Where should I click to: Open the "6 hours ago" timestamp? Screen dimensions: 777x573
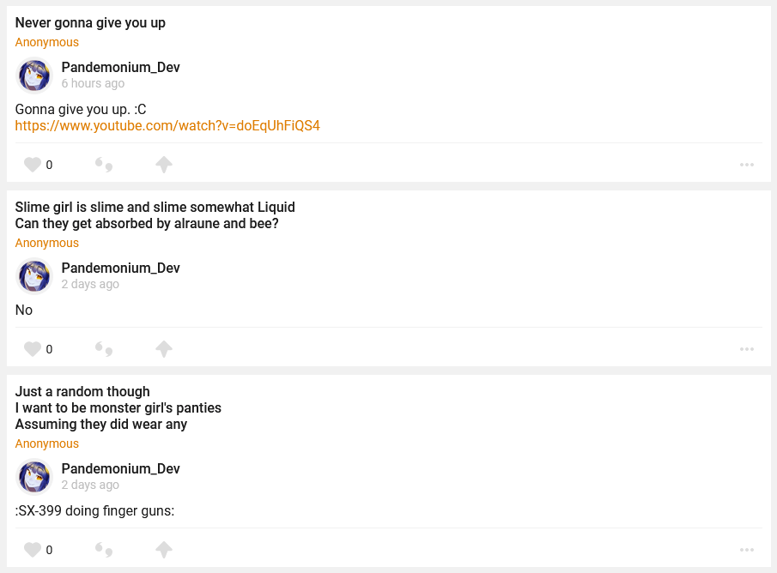coord(93,83)
